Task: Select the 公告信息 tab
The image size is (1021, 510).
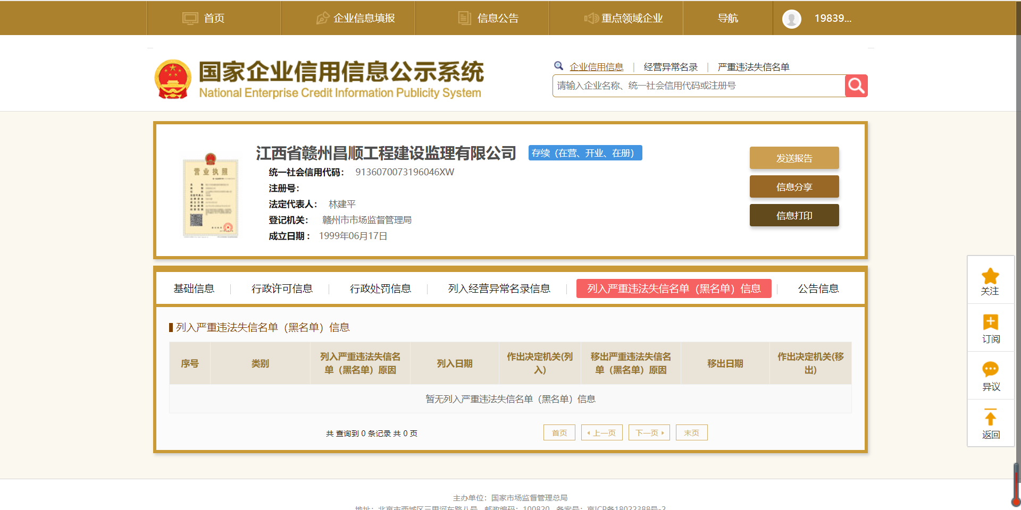Action: 818,288
